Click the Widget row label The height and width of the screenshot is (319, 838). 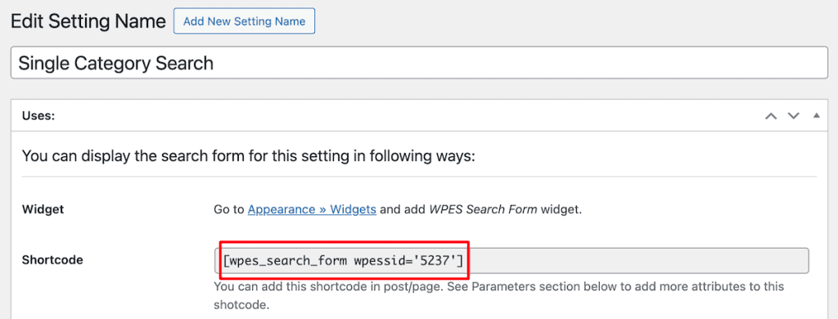(x=43, y=209)
